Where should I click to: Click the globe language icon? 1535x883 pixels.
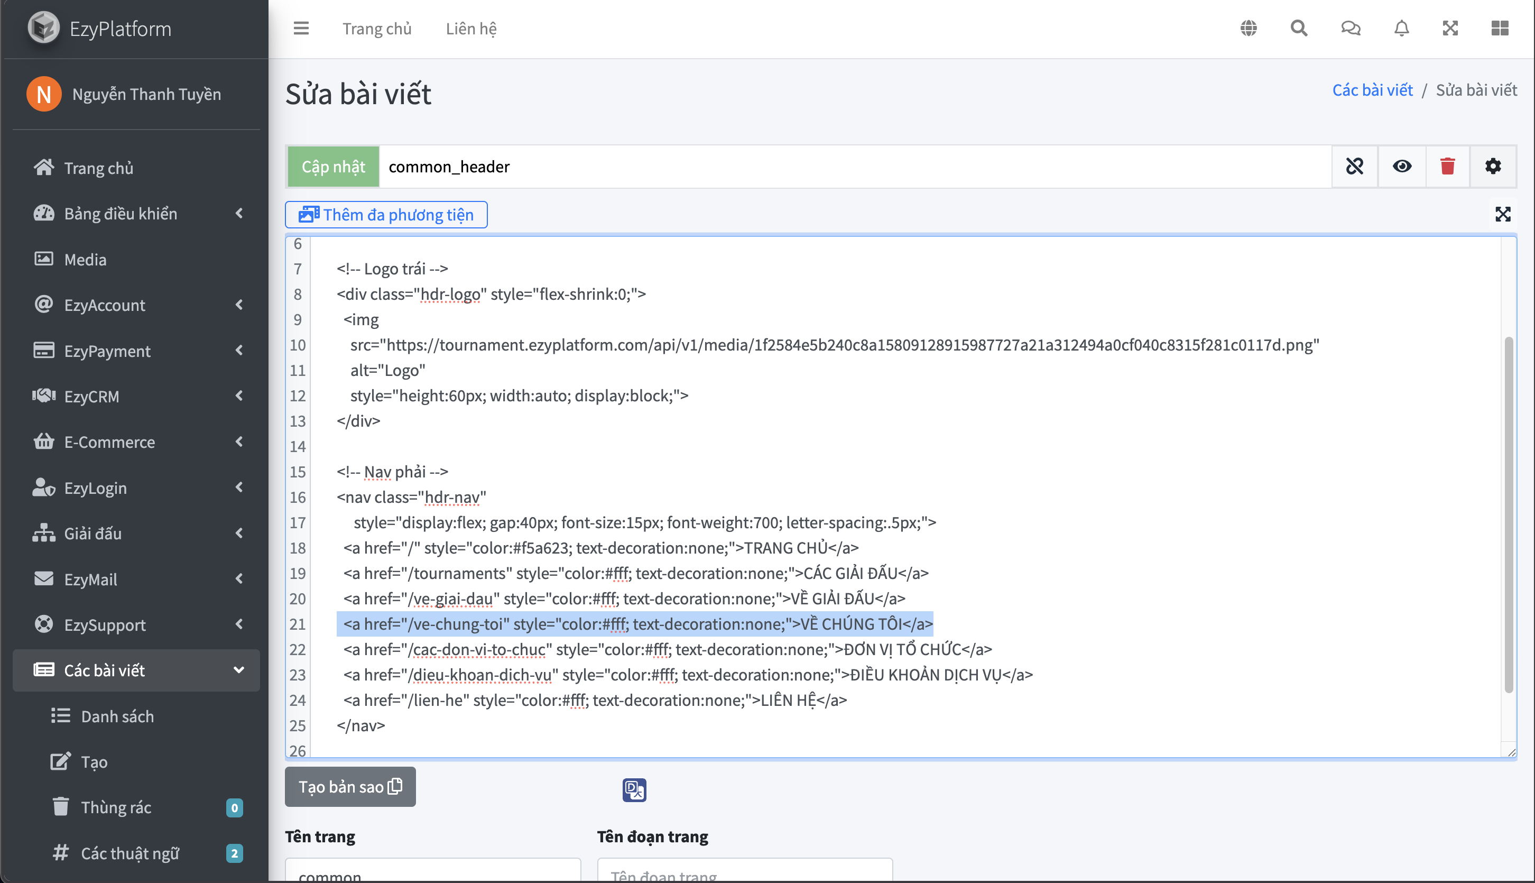(x=1249, y=28)
